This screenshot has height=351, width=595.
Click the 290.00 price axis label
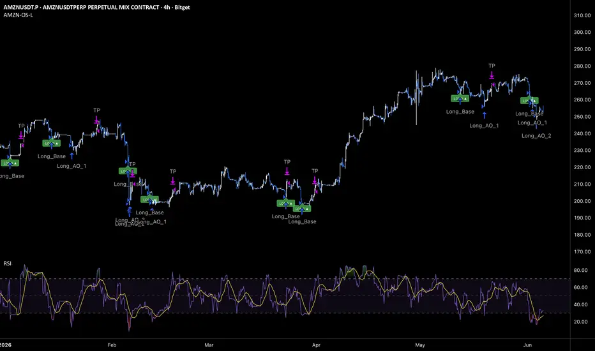point(582,49)
